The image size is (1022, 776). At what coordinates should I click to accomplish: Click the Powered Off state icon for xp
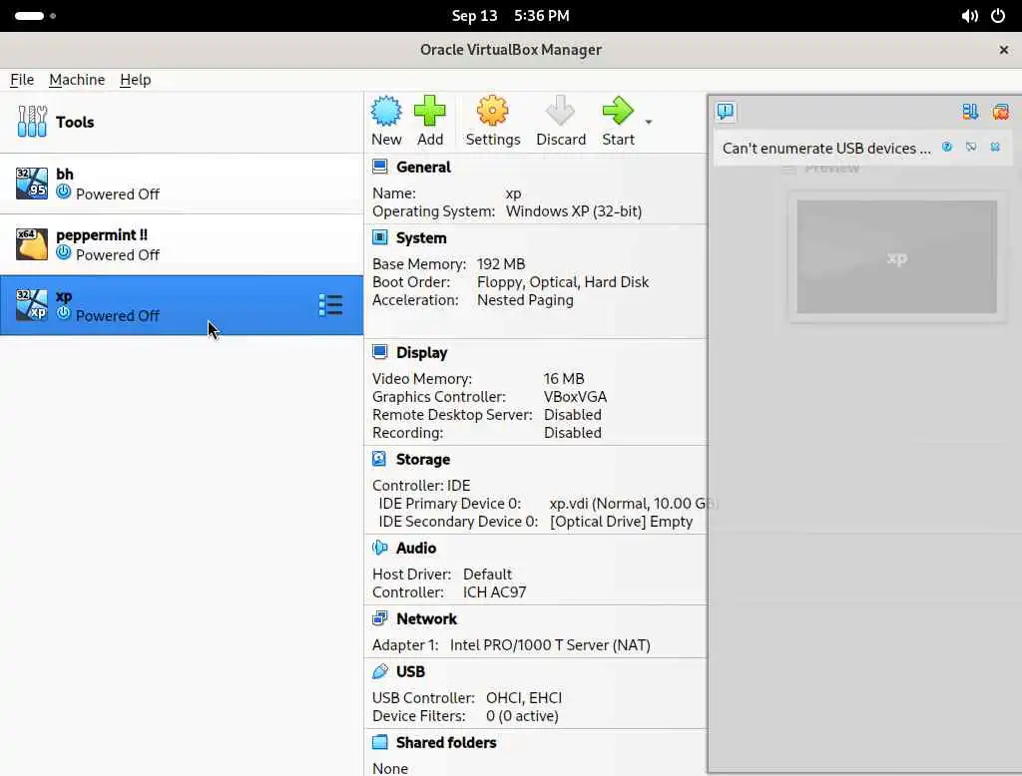coord(63,313)
